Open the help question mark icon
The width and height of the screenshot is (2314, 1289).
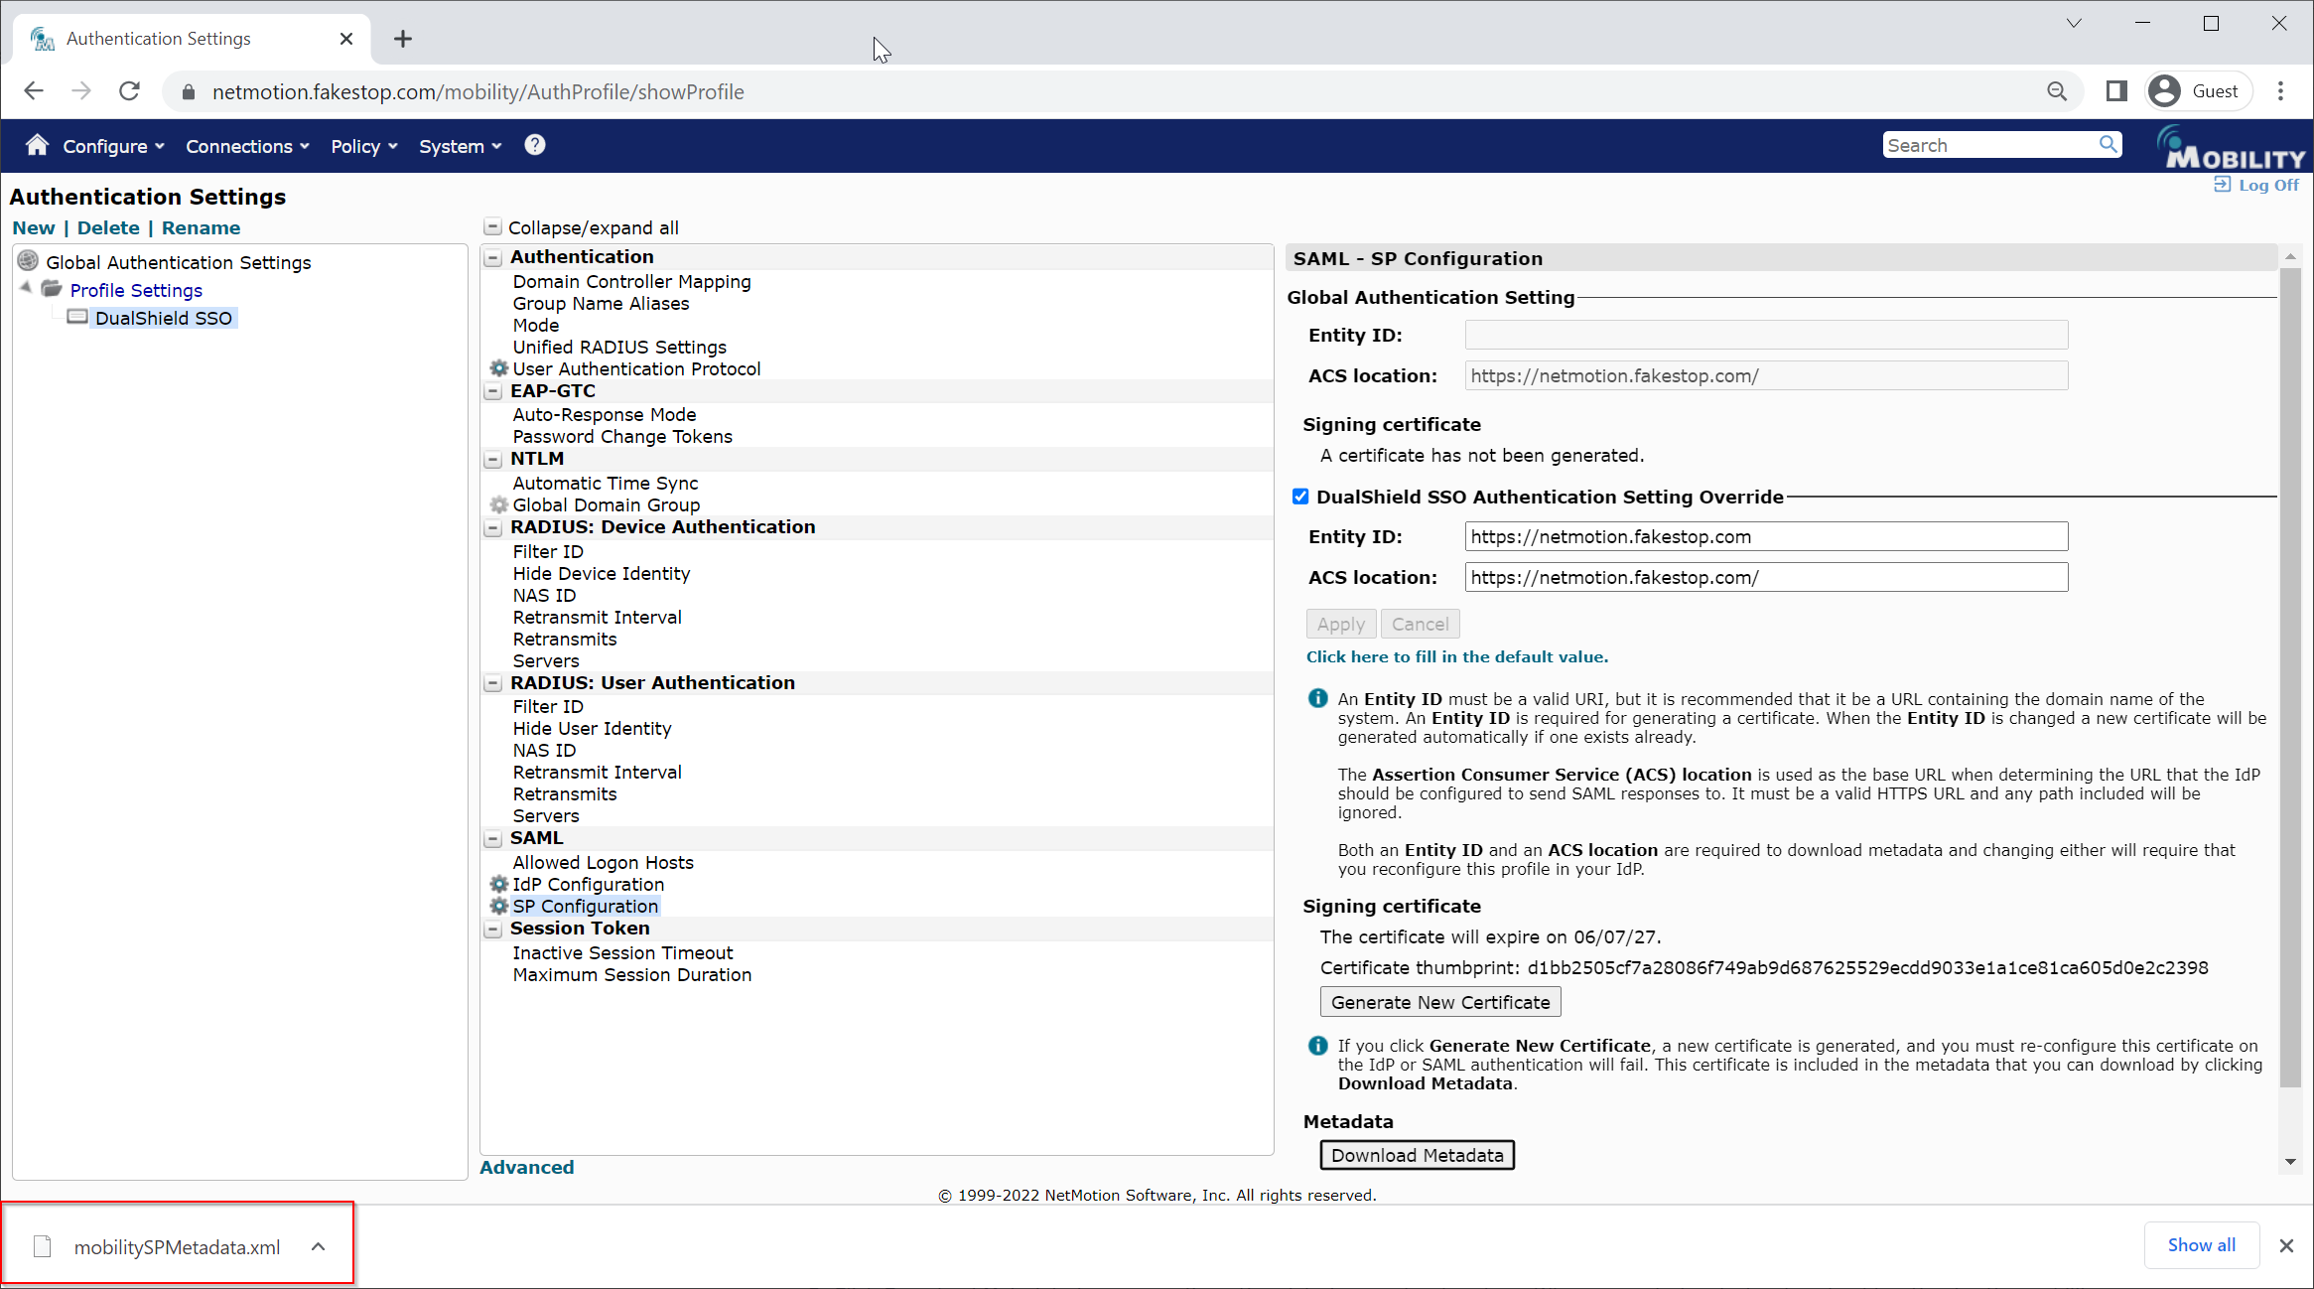coord(534,145)
